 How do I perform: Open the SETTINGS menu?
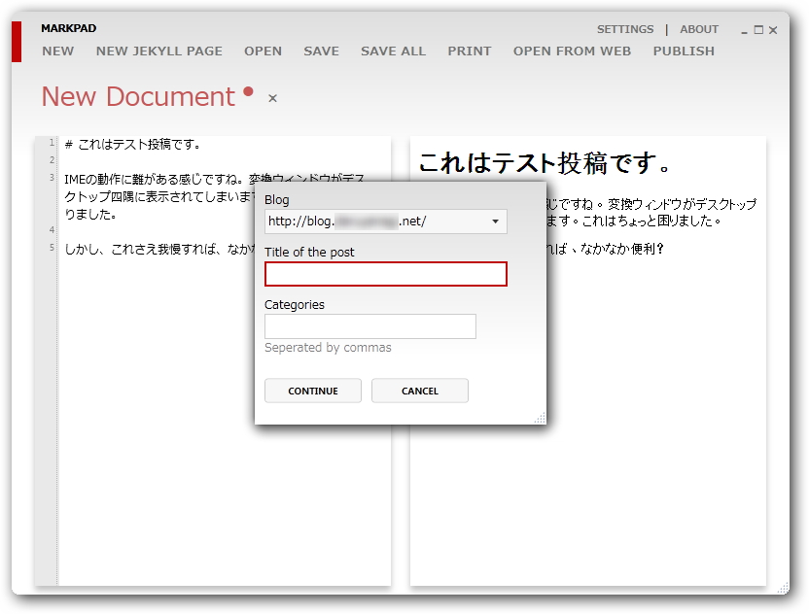tap(625, 29)
